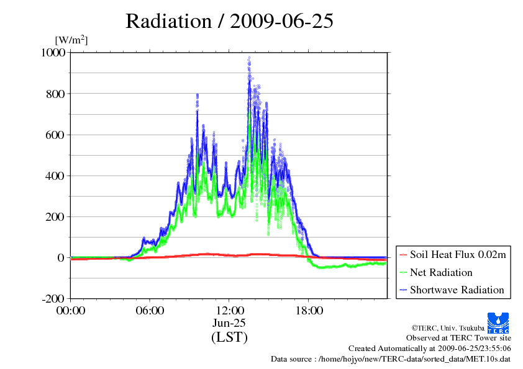523x369 pixels.
Task: Click the Created Automatically timestamp line
Action: pyautogui.click(x=430, y=349)
